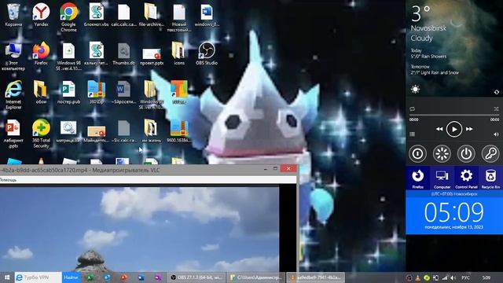Switch to the OBS 27.1.3 taskbar window
This screenshot has height=283, width=503.
tap(196, 277)
